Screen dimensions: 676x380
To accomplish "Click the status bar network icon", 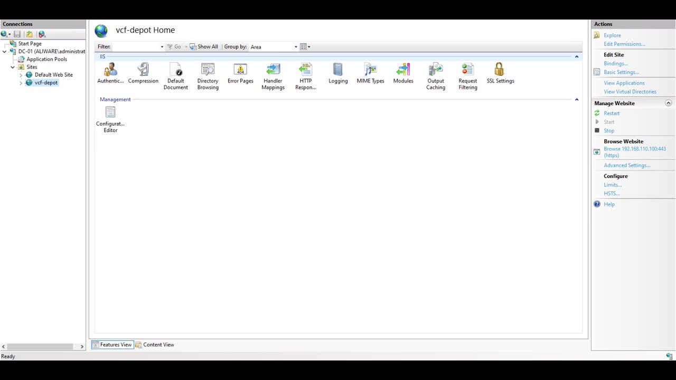I will coord(669,356).
